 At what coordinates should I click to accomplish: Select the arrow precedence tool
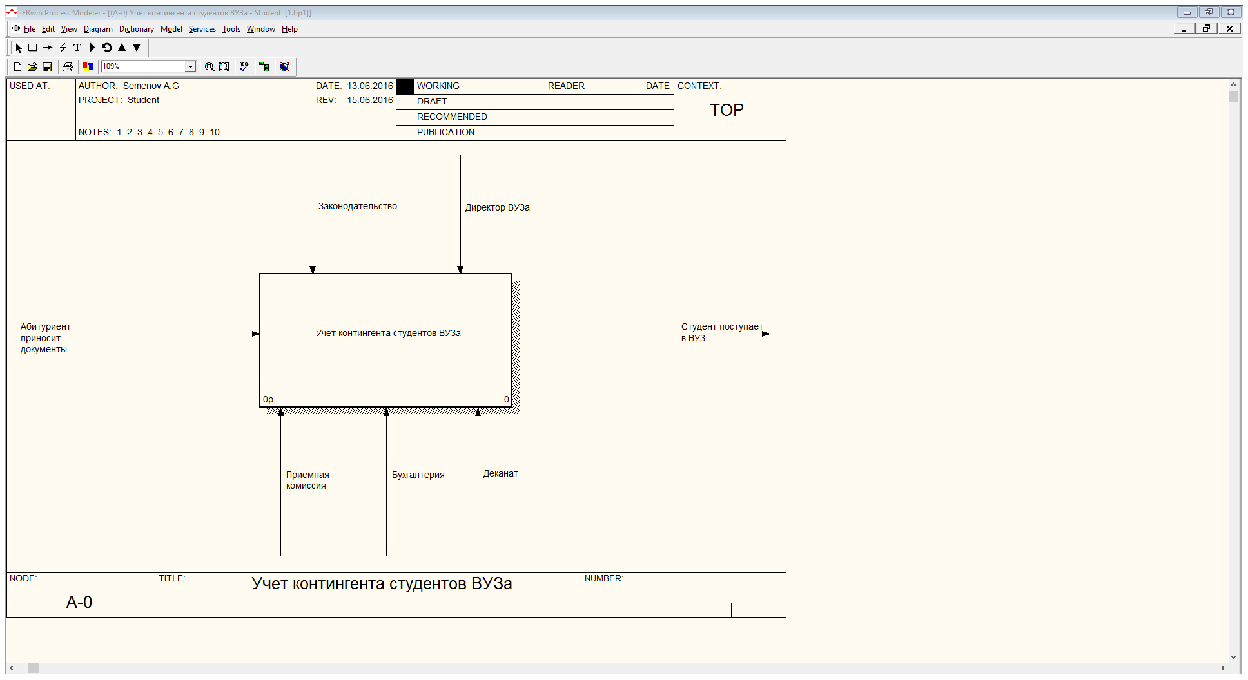48,48
